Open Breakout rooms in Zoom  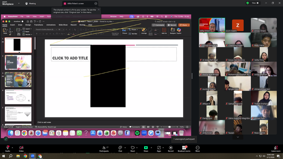[184, 149]
